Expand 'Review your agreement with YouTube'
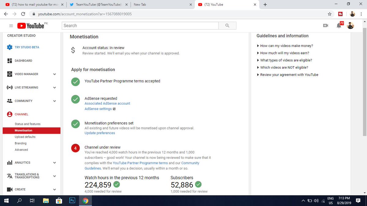The width and height of the screenshot is (367, 206). coord(287,75)
